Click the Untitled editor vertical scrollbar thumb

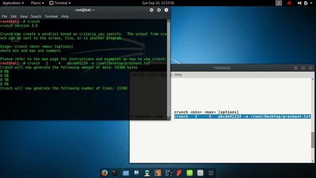point(313,140)
